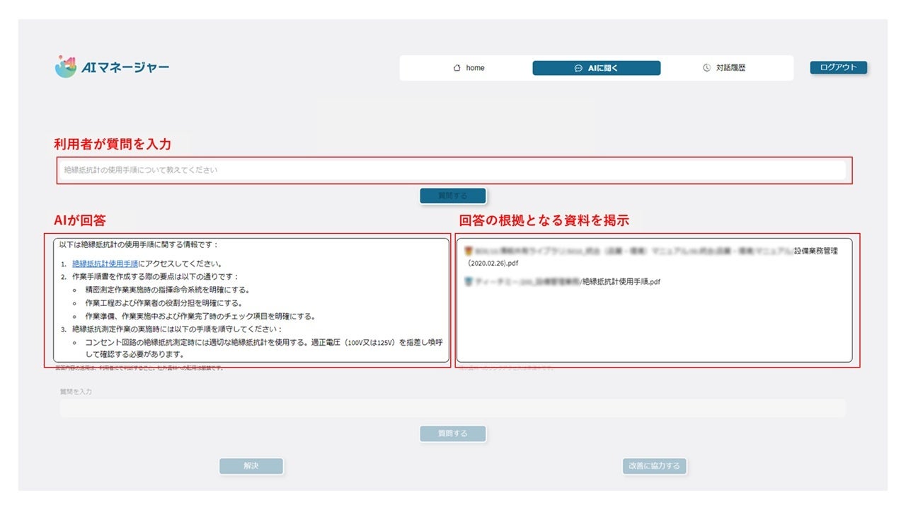Select the AIに聞く navigation tab
The image size is (906, 510).
point(597,67)
